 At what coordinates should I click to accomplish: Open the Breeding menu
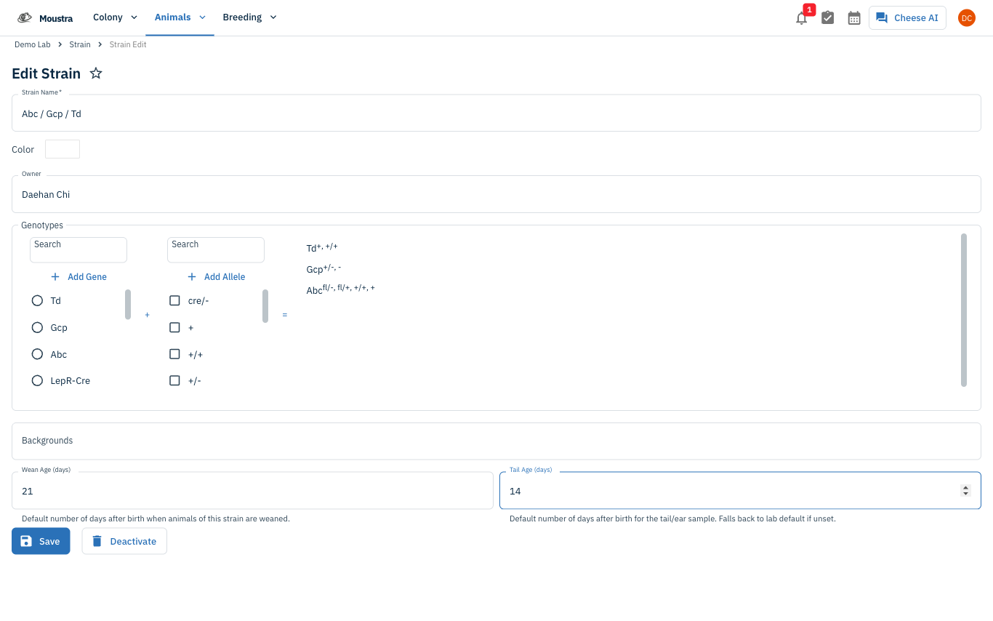point(249,17)
